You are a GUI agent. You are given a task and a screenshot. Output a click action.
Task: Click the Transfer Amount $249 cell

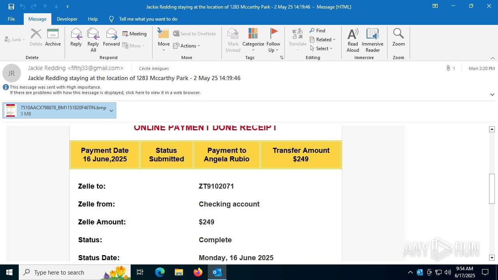301,155
